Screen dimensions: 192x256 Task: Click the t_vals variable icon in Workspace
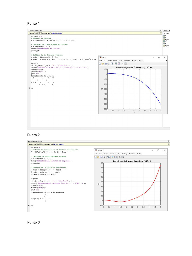coord(164,46)
